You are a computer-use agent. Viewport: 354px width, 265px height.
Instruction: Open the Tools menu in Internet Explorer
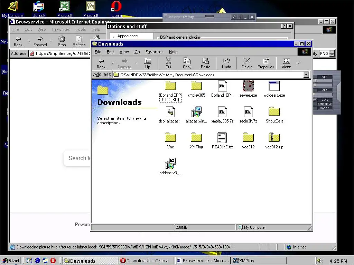click(x=81, y=29)
